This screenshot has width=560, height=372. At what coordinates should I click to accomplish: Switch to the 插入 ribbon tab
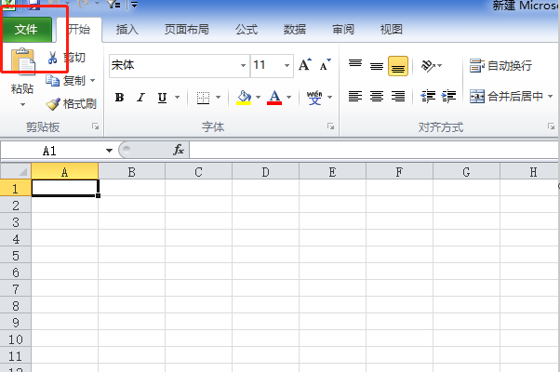point(127,29)
